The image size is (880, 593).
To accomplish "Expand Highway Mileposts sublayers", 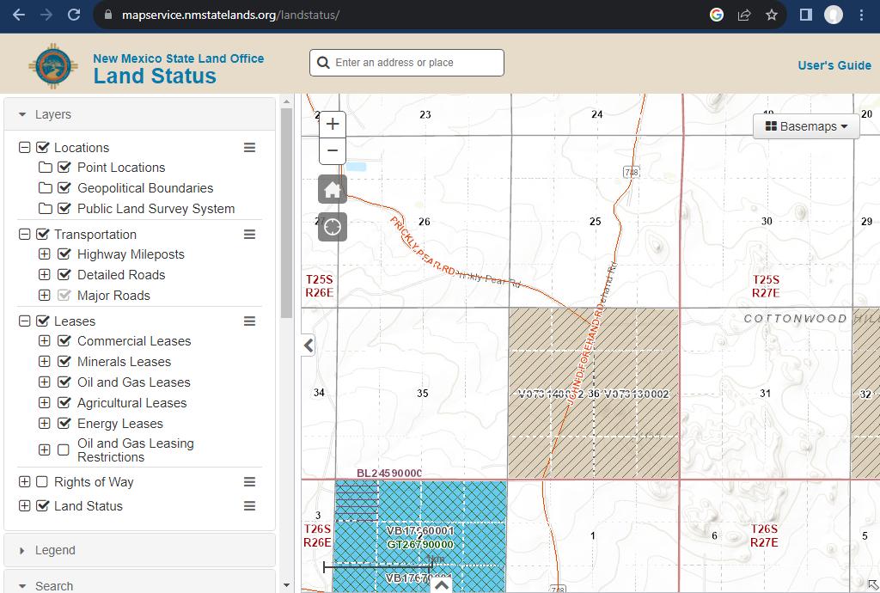I will (45, 254).
